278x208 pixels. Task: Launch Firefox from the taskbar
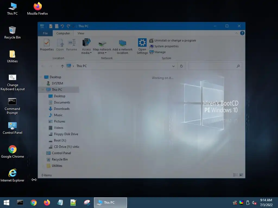[x=47, y=203]
